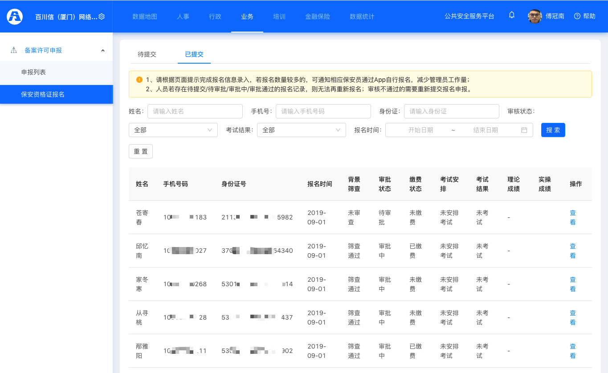
Task: Collapse the 备案许可申报 sidebar group
Action: click(x=103, y=50)
